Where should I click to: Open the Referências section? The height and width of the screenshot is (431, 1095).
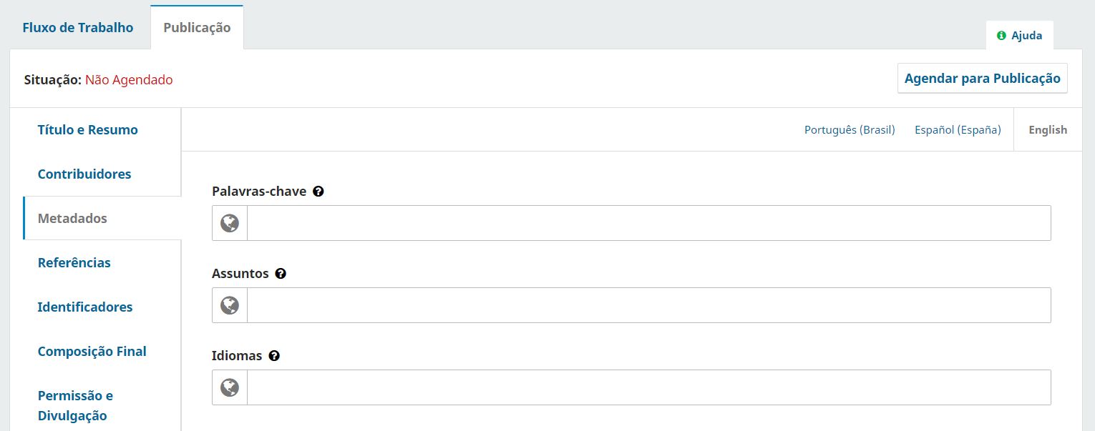74,263
